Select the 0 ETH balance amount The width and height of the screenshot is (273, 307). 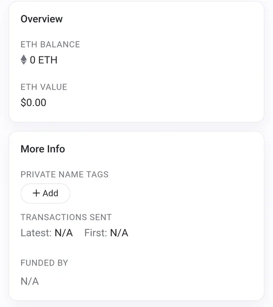click(44, 60)
